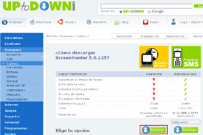The width and height of the screenshot is (203, 135).
Task: Click the Código recibido input field
Action: pos(186,122)
